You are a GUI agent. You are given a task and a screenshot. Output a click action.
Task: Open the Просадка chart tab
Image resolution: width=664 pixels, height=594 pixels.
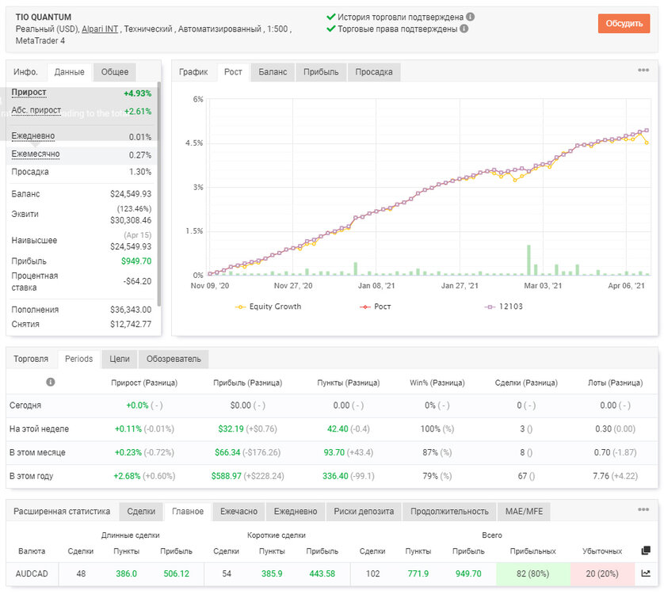374,72
